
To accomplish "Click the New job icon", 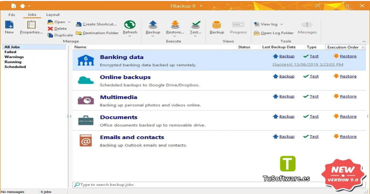I will coord(9,25).
